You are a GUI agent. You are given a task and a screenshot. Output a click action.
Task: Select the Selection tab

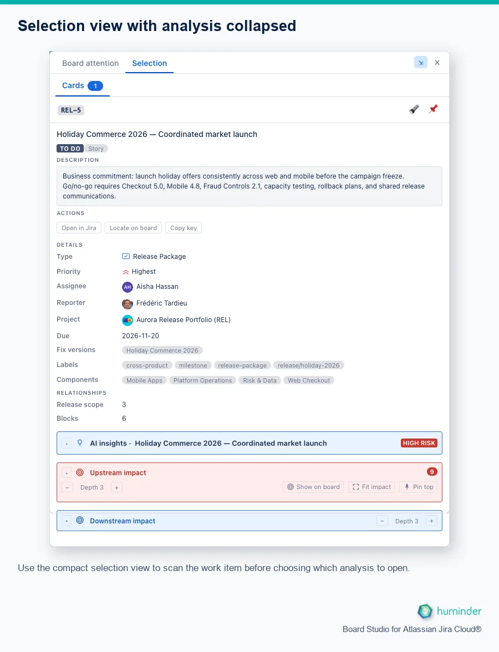pos(149,63)
